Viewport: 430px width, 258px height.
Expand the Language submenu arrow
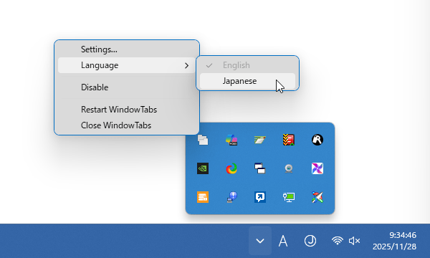coord(187,65)
